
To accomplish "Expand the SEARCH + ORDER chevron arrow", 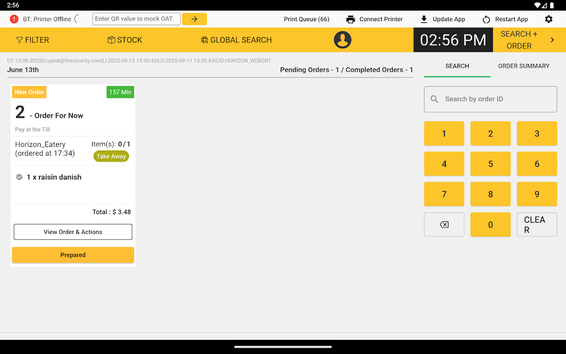I will (x=552, y=40).
